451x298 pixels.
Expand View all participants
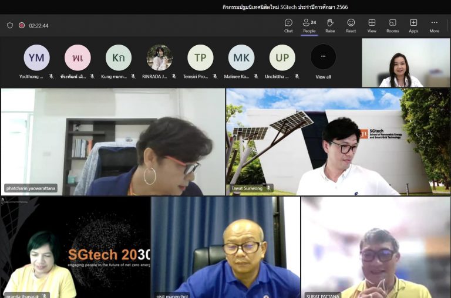tap(323, 62)
